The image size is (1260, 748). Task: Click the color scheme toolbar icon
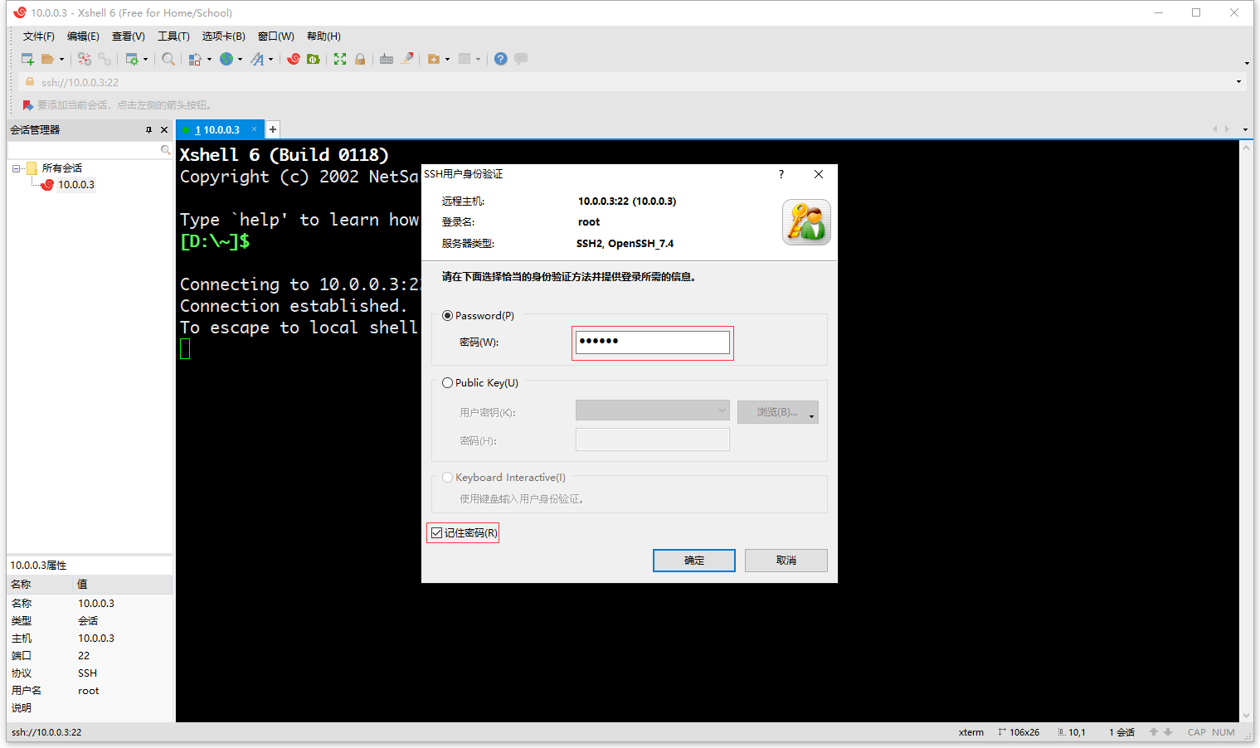195,59
